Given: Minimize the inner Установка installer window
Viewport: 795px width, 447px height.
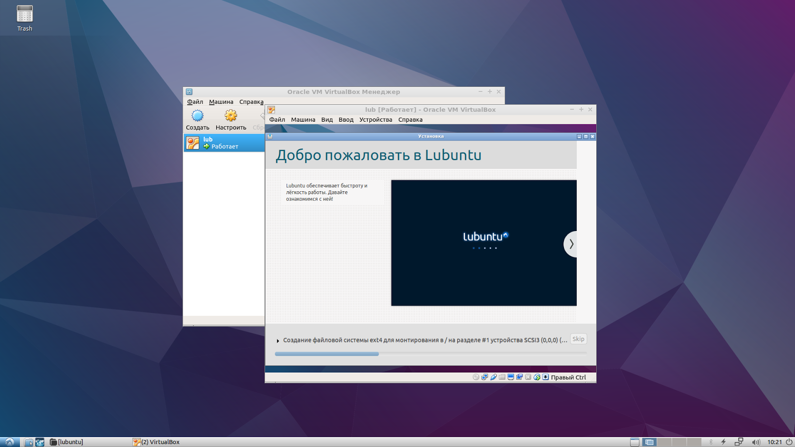Looking at the screenshot, I should coord(579,137).
